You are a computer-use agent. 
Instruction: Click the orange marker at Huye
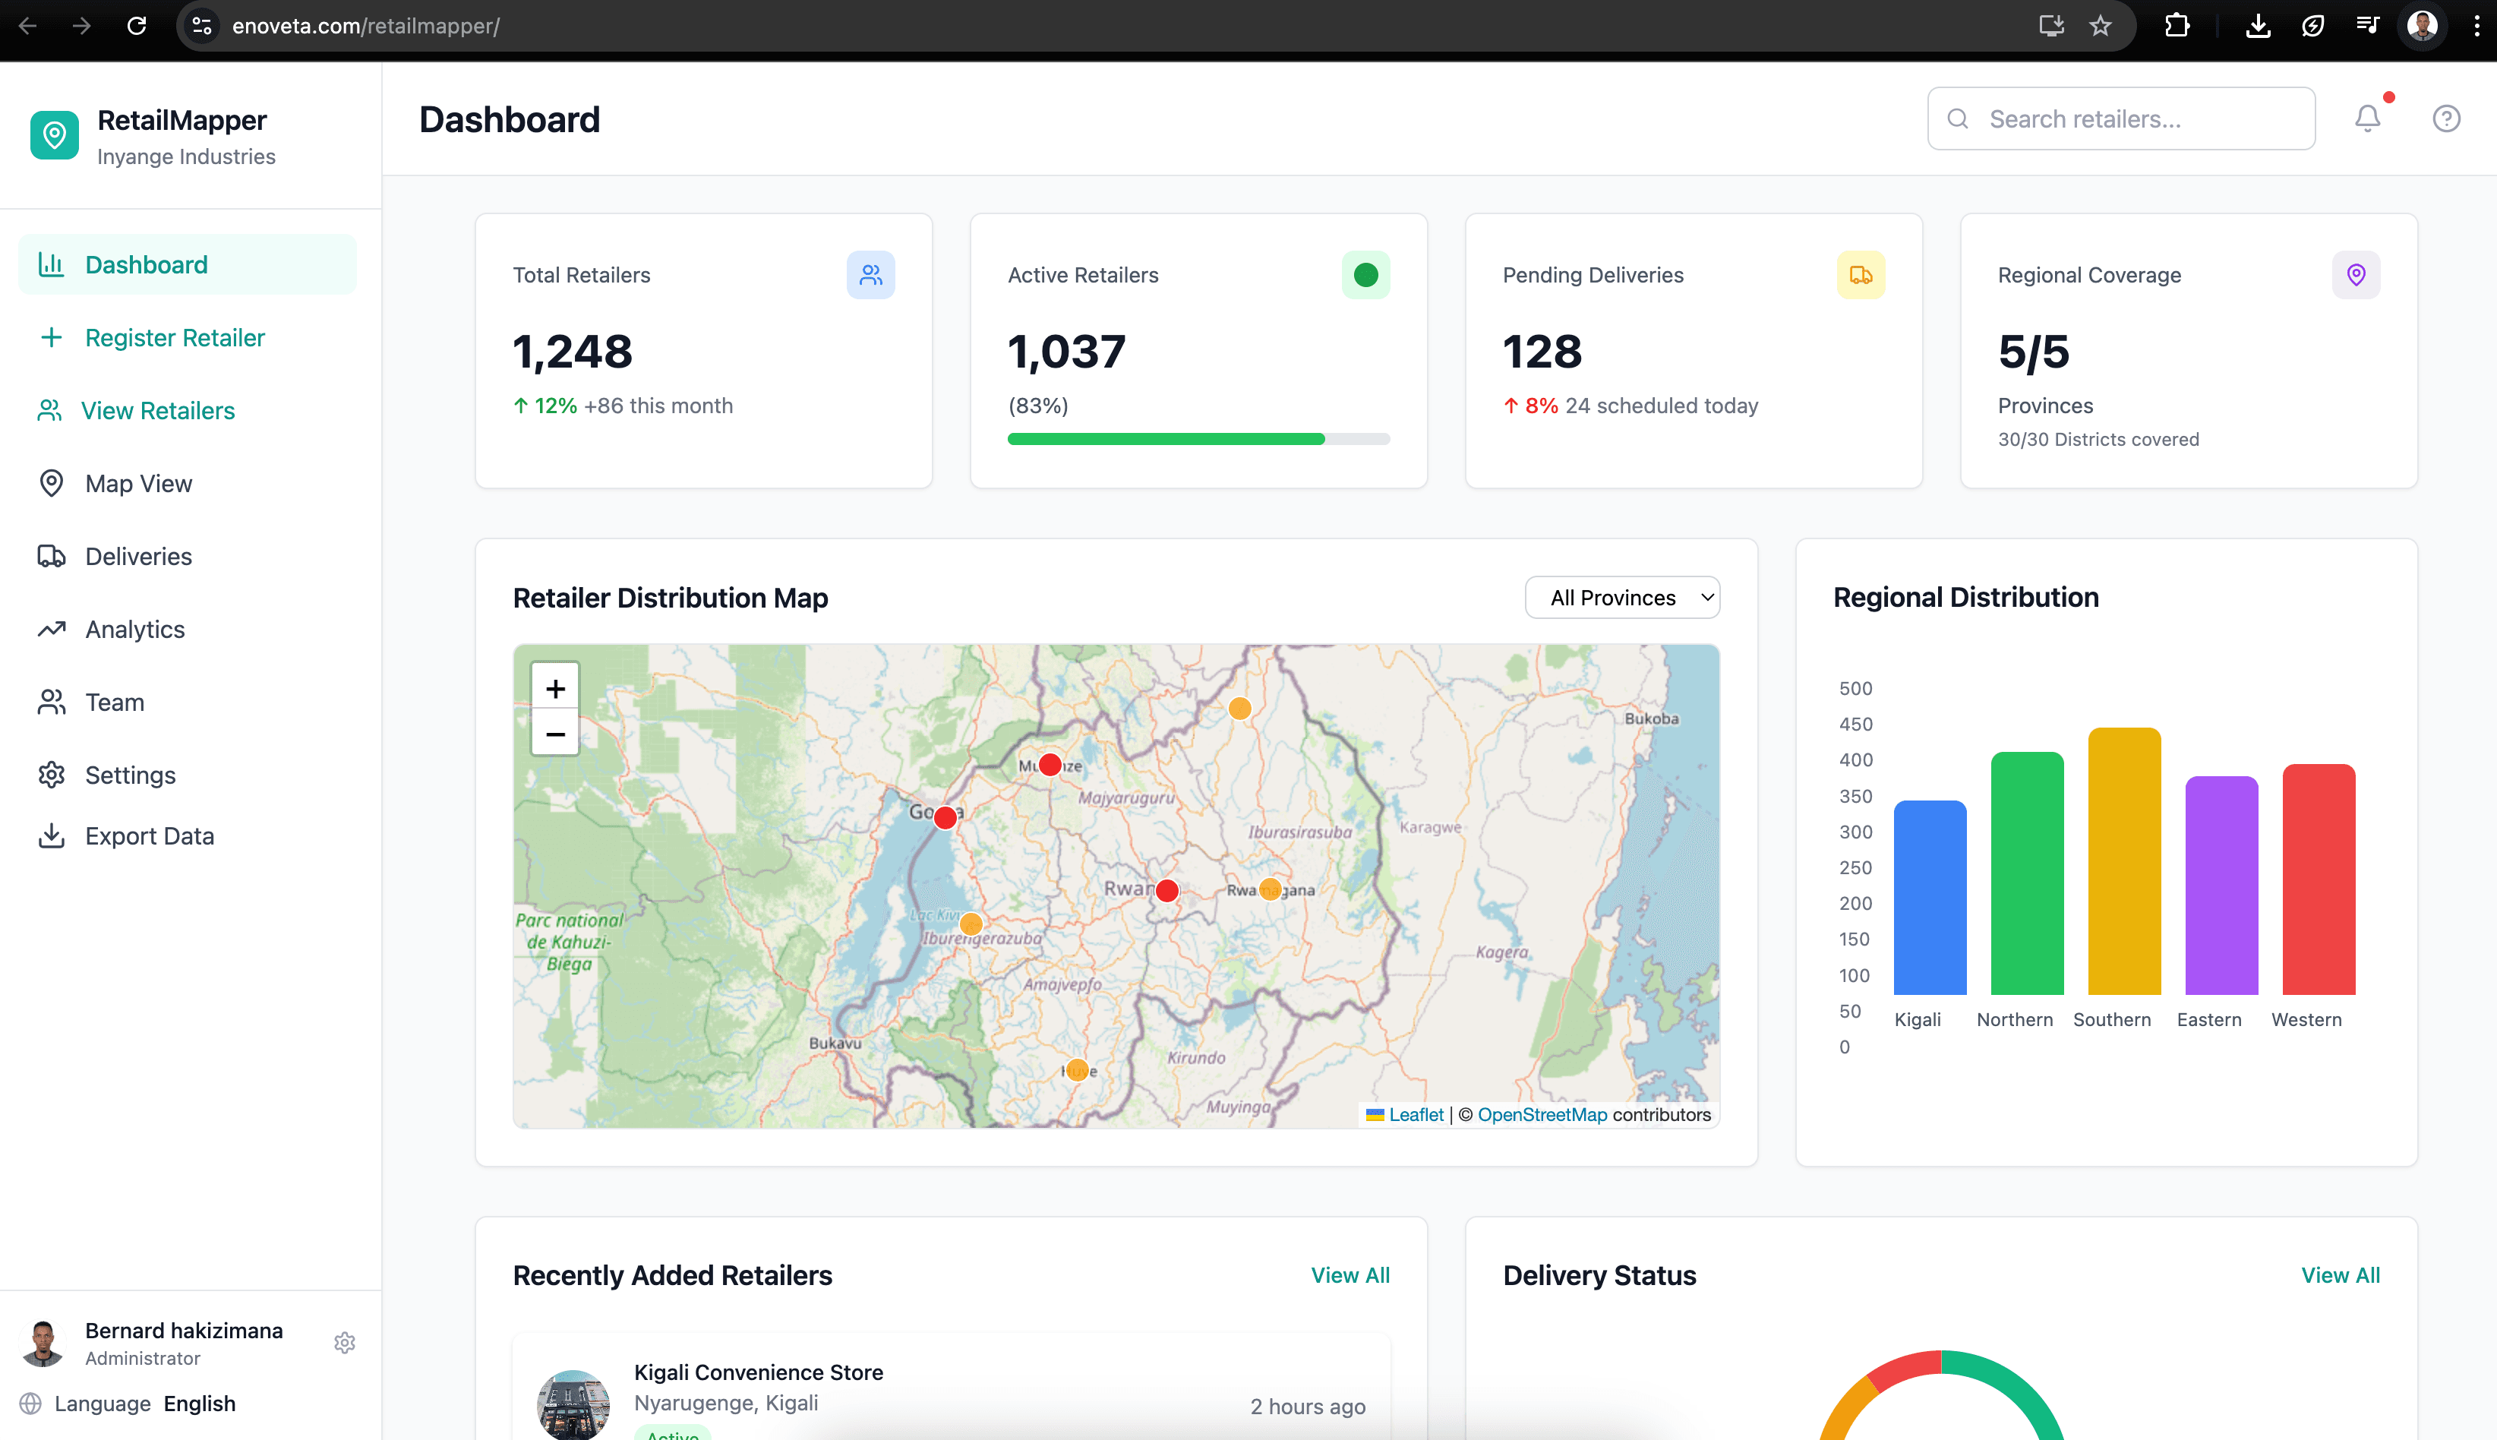point(1077,1070)
